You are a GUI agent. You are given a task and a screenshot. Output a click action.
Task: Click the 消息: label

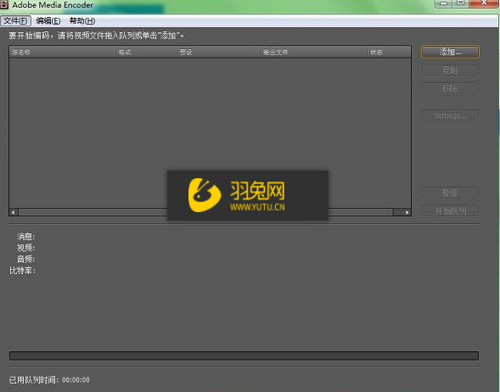pos(25,237)
